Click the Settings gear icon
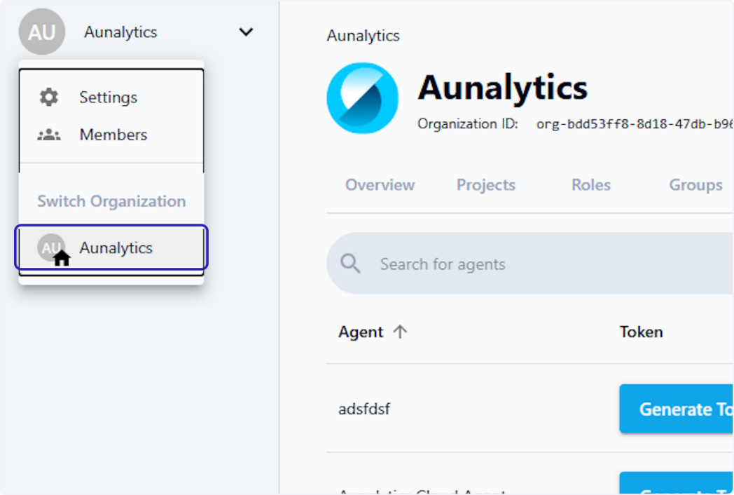 49,97
